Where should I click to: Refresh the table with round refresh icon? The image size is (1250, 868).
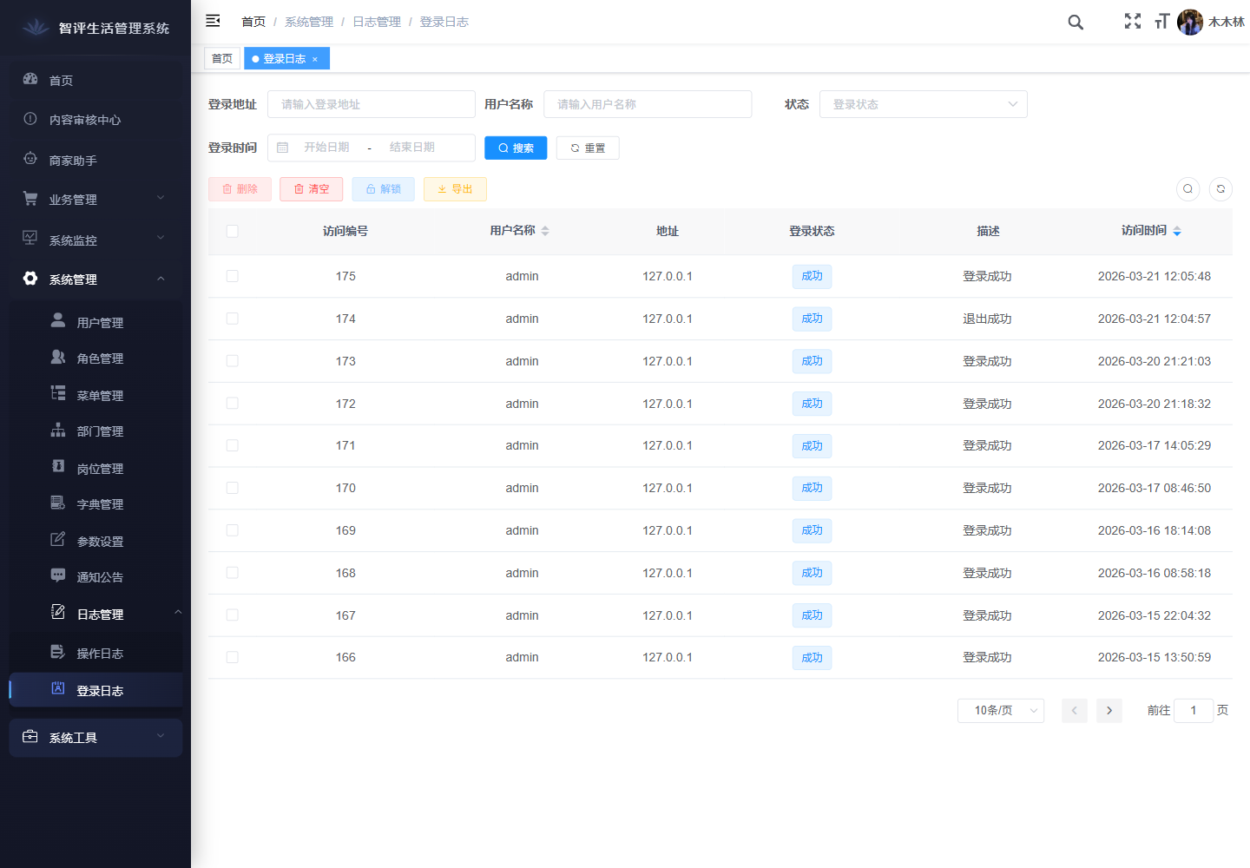[x=1220, y=189]
